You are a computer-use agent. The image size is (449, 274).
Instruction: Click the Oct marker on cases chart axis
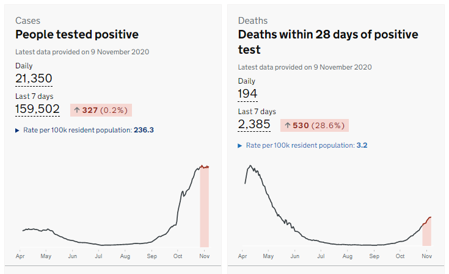point(178,256)
